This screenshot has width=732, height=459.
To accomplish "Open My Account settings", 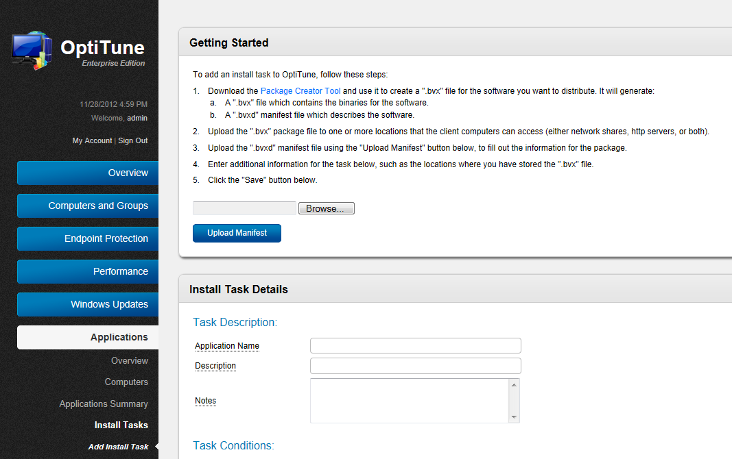I will [91, 140].
